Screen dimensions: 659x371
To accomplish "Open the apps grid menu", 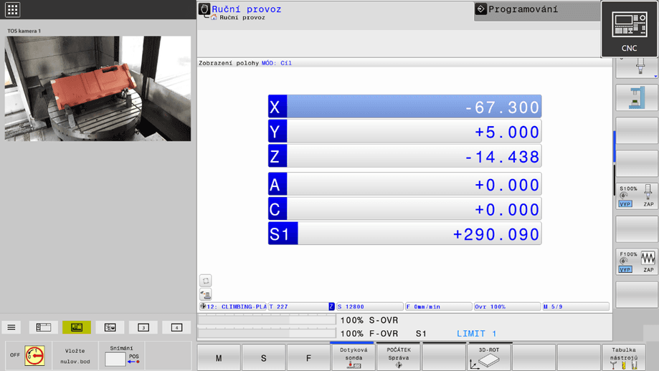I will [12, 10].
